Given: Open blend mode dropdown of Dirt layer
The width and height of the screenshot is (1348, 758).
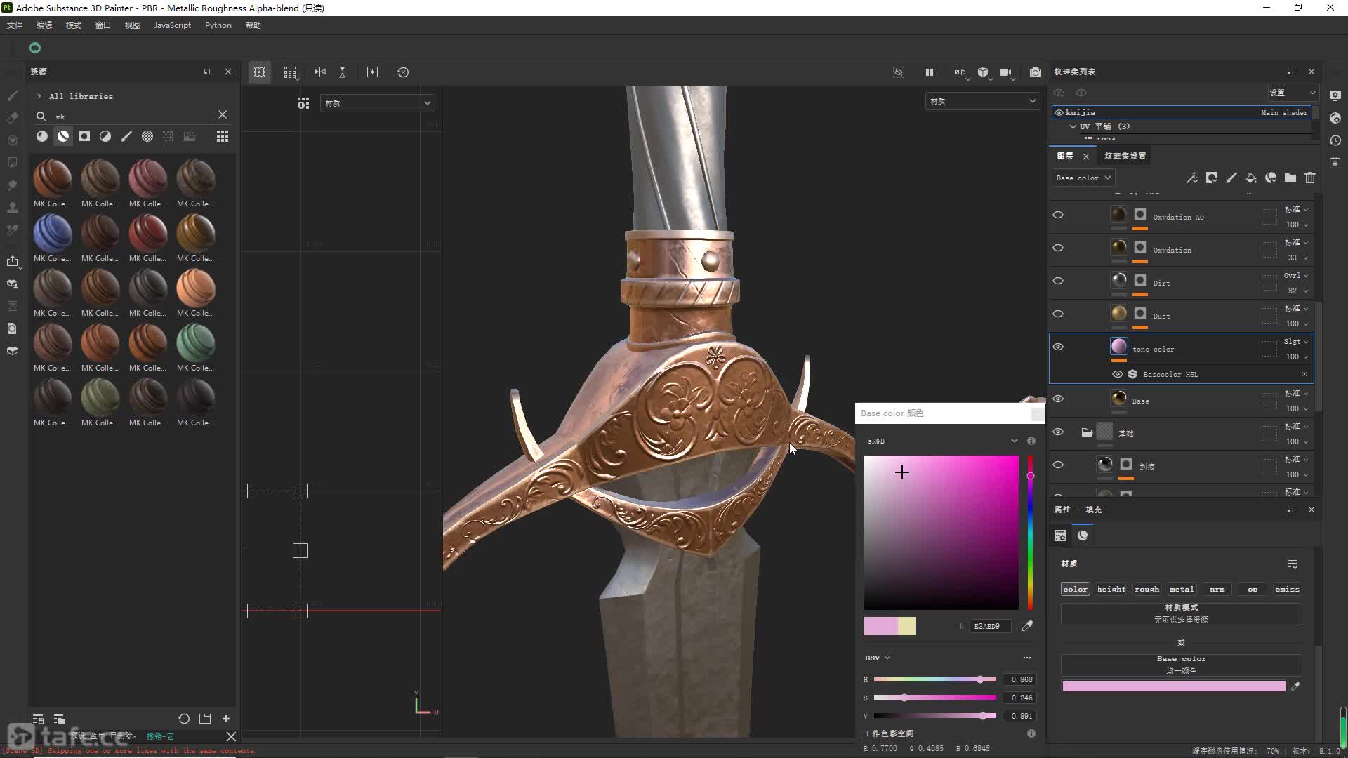Looking at the screenshot, I should click(x=1296, y=275).
